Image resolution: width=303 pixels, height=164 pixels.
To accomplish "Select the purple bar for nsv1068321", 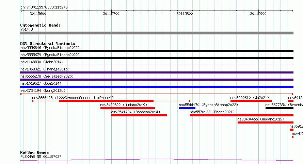I will (157, 72).
